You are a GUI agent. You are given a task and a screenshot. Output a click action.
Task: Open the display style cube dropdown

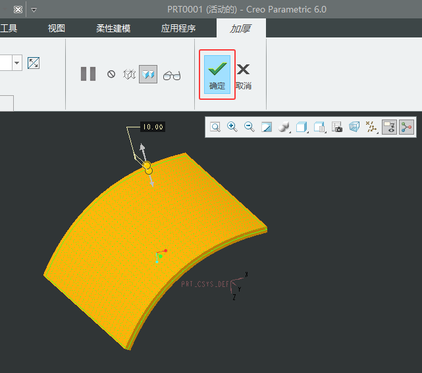point(302,127)
